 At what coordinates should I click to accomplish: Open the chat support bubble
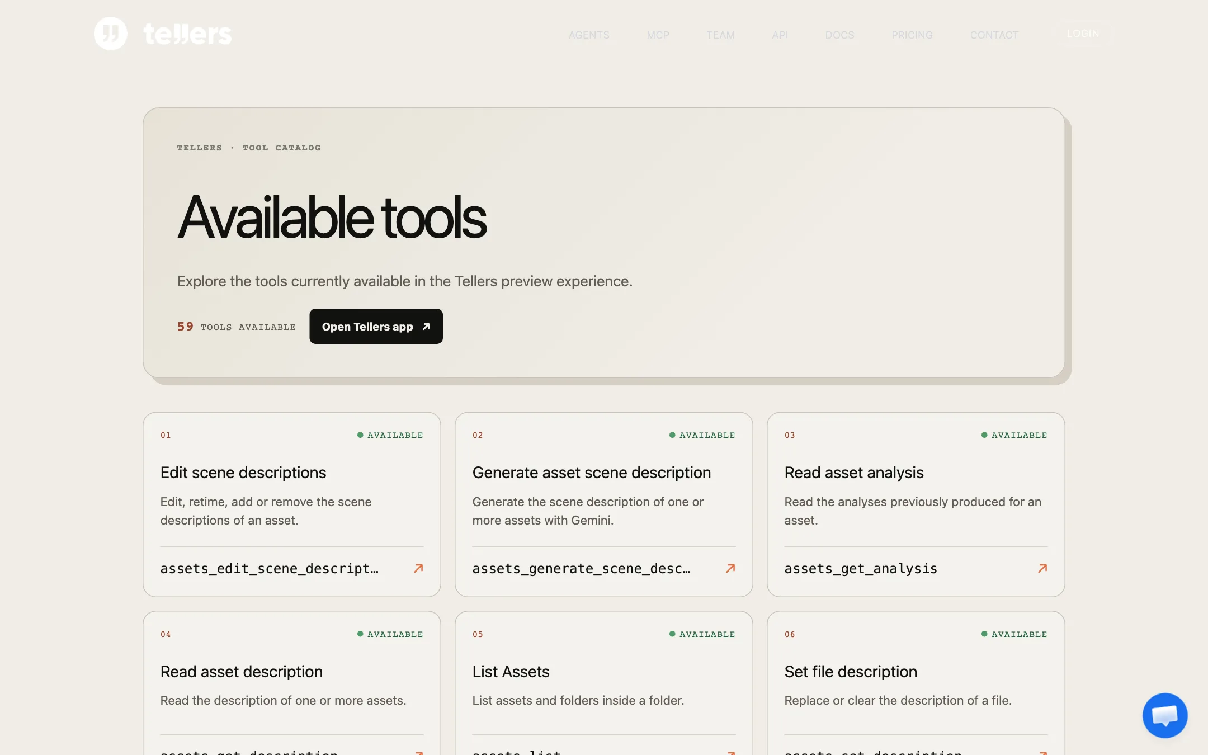click(1165, 715)
